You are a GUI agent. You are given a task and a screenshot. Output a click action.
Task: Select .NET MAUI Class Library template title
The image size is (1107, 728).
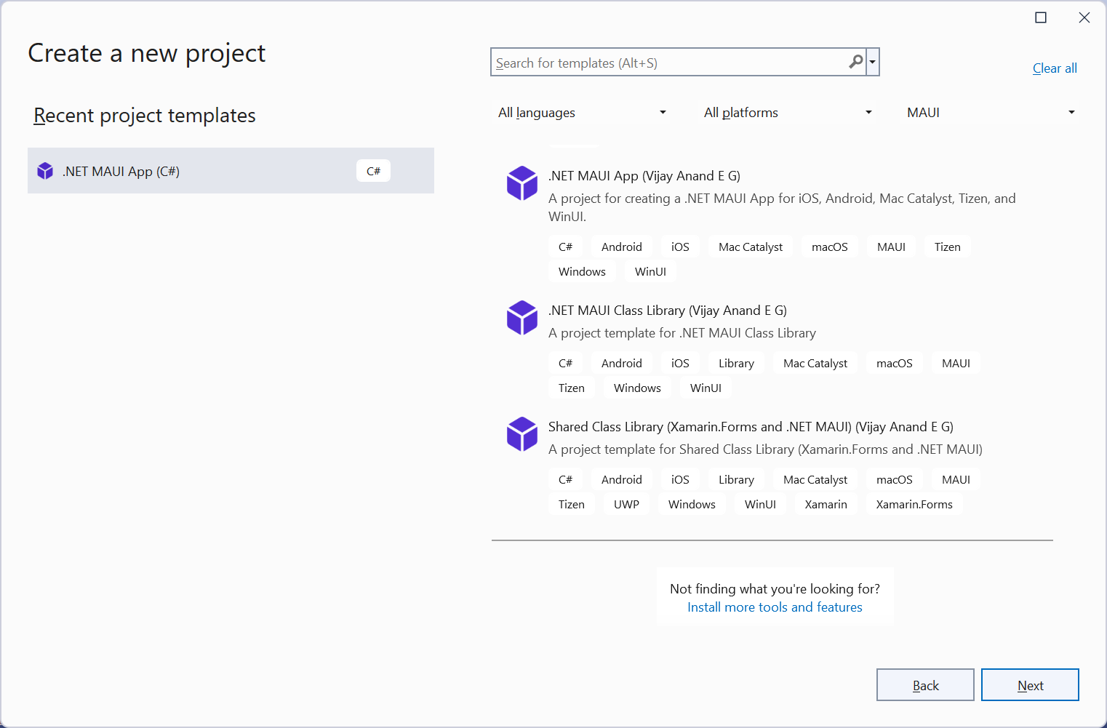(668, 311)
